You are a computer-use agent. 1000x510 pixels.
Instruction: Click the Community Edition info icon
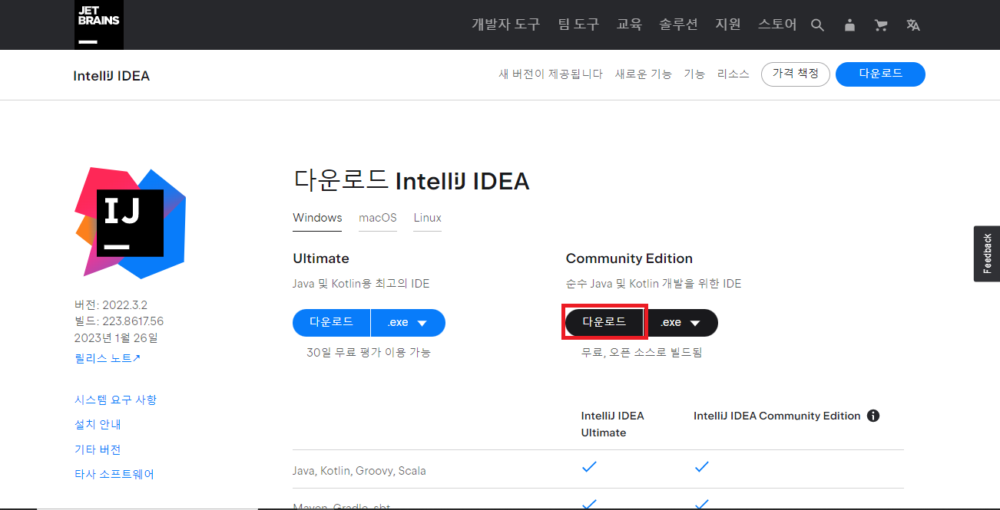coord(873,416)
